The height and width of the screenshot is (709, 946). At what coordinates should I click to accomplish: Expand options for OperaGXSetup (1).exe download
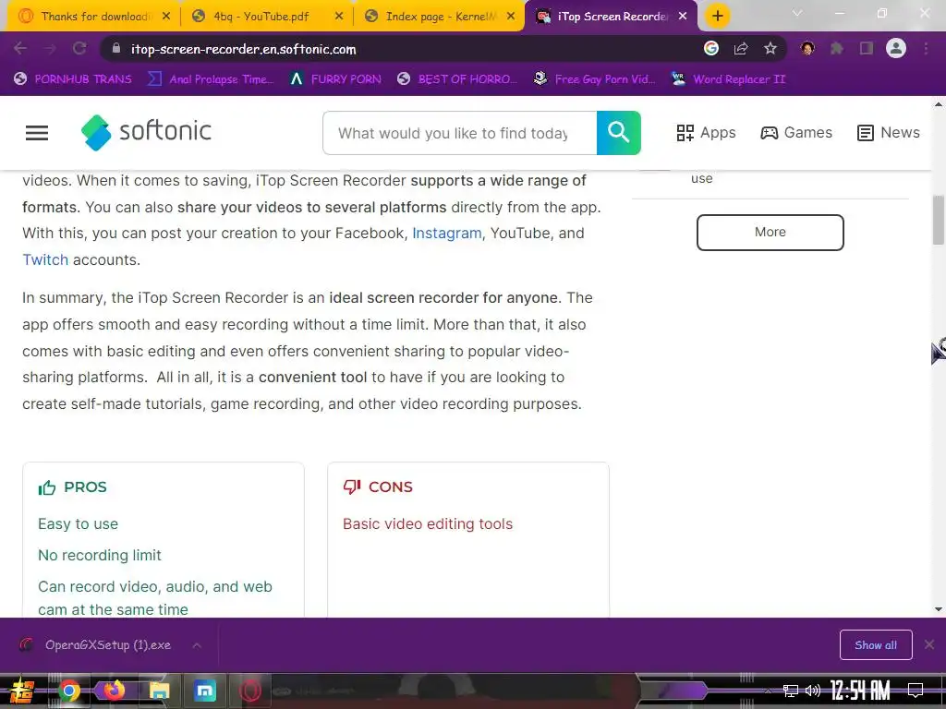click(x=197, y=645)
